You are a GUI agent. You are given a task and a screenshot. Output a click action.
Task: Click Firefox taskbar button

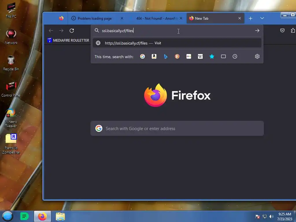42,216
